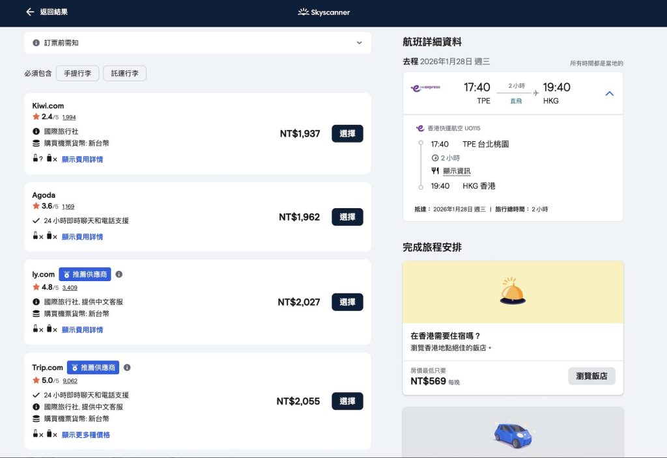Image resolution: width=667 pixels, height=458 pixels.
Task: Toggle the 手提行李 filter chip
Action: coord(78,74)
